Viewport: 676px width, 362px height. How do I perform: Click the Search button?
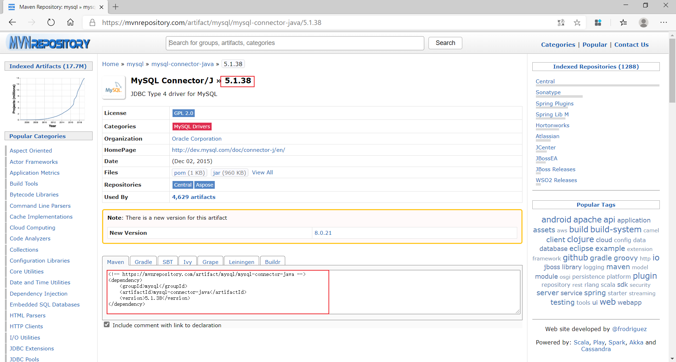point(445,43)
